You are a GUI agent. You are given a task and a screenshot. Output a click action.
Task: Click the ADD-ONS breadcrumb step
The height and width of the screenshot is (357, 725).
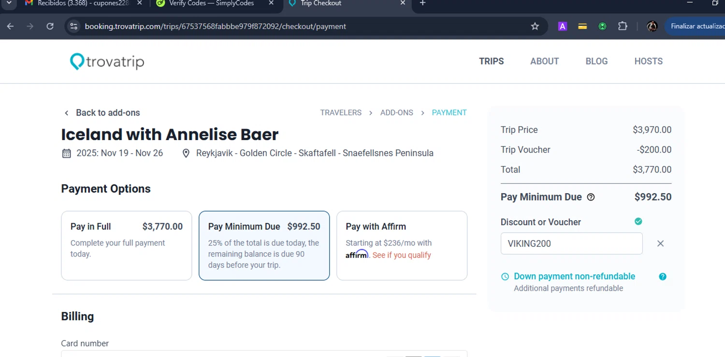[397, 113]
